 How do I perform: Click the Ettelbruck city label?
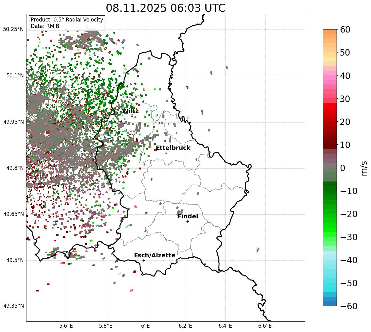[173, 148]
